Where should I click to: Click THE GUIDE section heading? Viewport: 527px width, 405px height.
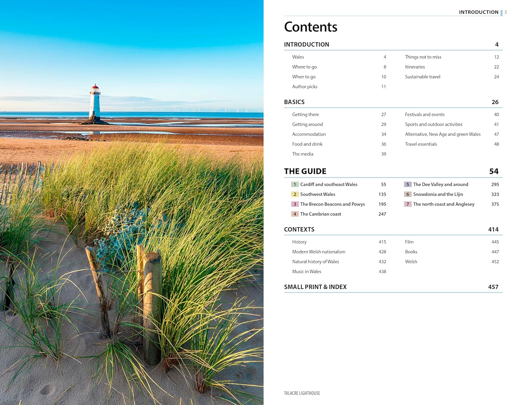point(305,171)
